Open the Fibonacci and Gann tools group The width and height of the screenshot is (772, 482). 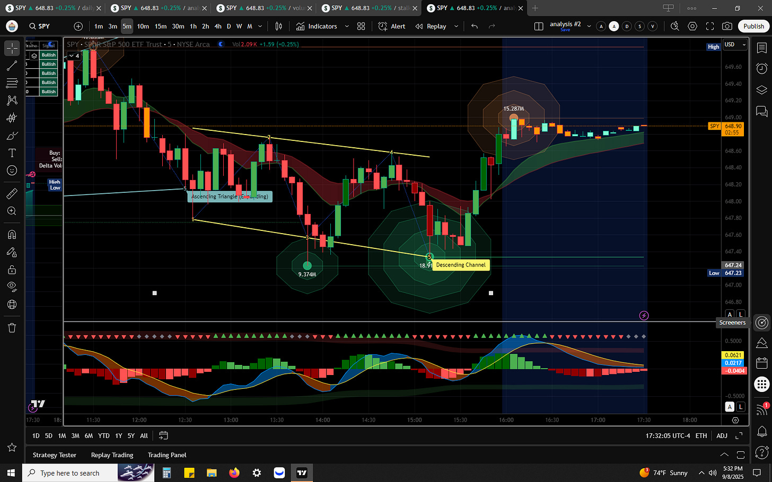12,83
